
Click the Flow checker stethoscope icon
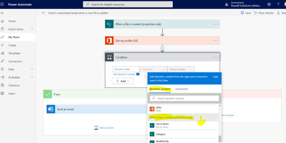point(255,13)
